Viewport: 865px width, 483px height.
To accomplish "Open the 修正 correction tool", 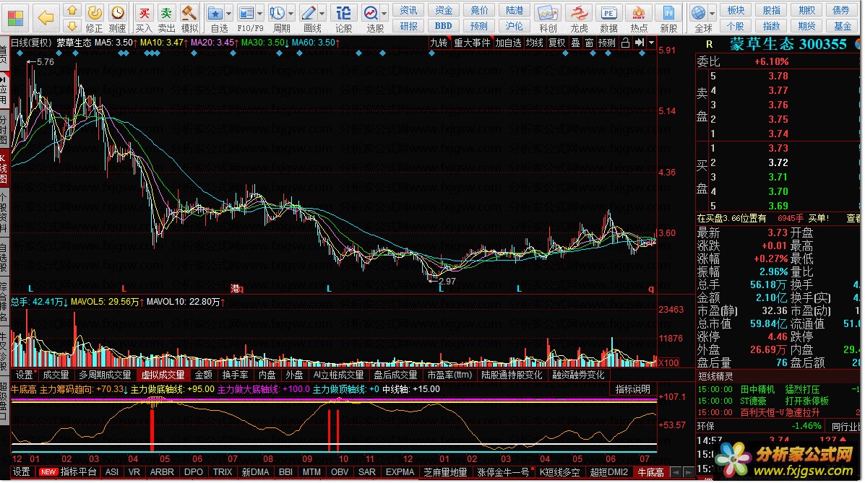I will [x=95, y=18].
